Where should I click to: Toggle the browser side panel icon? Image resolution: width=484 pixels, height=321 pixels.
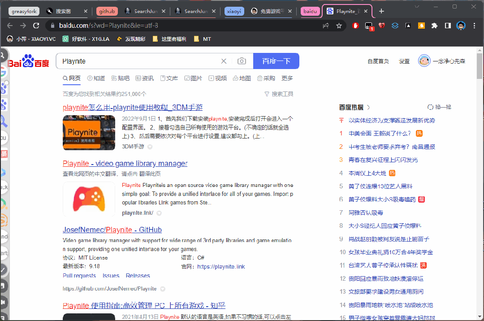[x=447, y=26]
